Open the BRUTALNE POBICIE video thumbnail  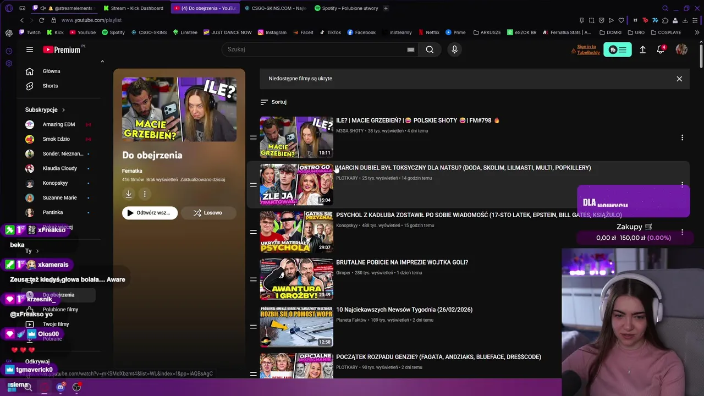point(296,279)
